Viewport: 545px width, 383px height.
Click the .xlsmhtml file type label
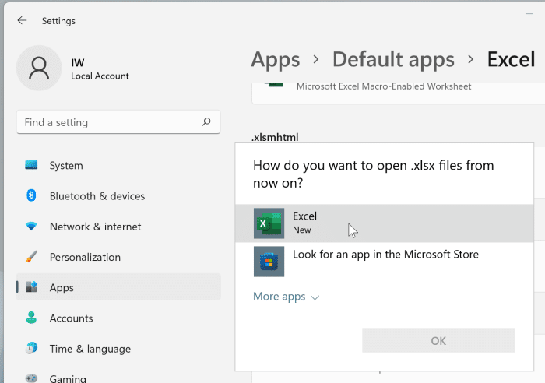click(275, 137)
